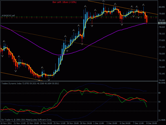Click the "18 Nov 2011" time axis label
166x125 pixels.
coord(6,123)
